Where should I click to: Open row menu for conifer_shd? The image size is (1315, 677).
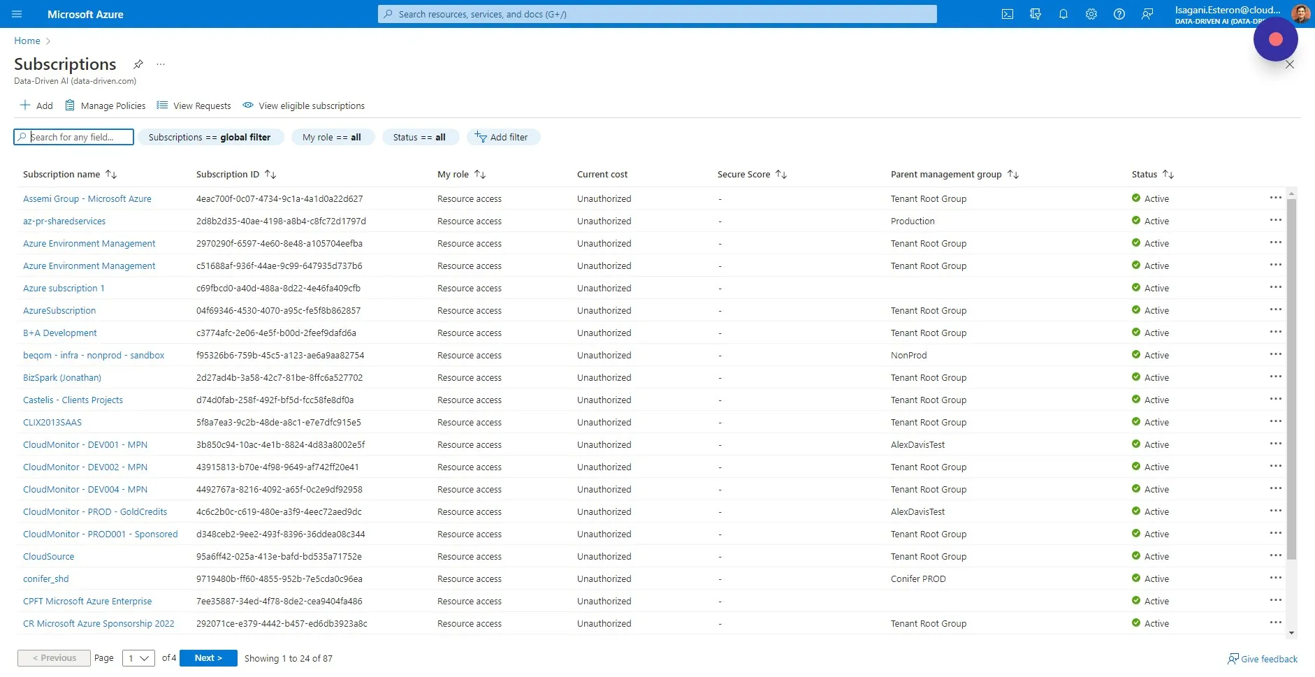pos(1276,578)
